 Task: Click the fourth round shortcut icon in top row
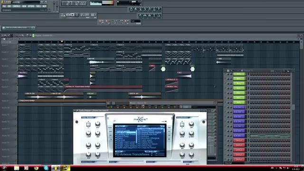click(x=145, y=9)
